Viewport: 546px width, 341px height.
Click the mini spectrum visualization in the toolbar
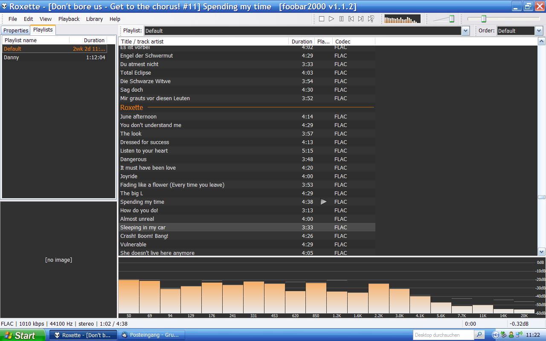pyautogui.click(x=402, y=19)
